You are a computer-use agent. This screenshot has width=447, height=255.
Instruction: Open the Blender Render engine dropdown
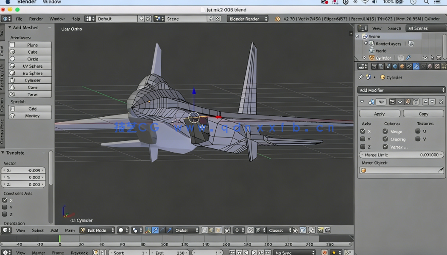click(247, 18)
